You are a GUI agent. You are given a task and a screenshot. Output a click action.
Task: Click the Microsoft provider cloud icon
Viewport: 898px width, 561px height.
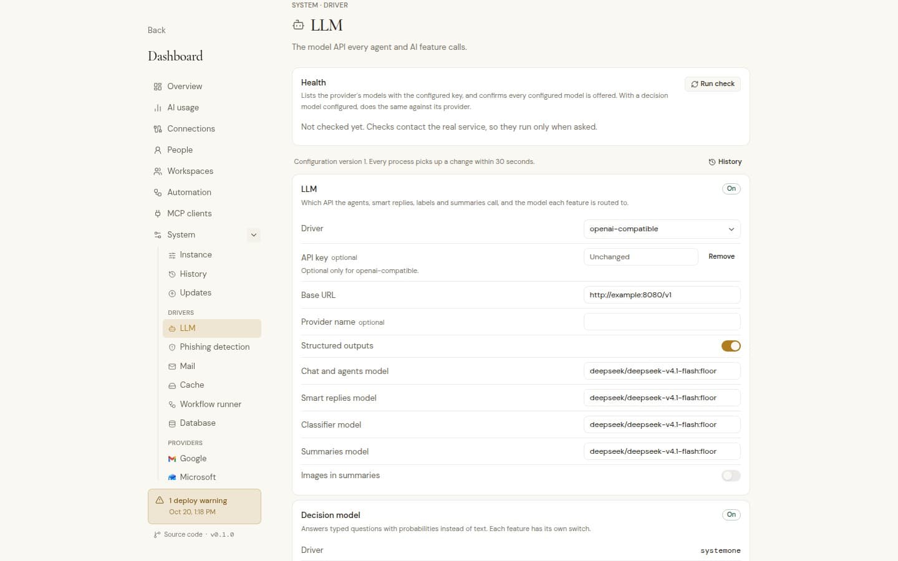coord(172,477)
